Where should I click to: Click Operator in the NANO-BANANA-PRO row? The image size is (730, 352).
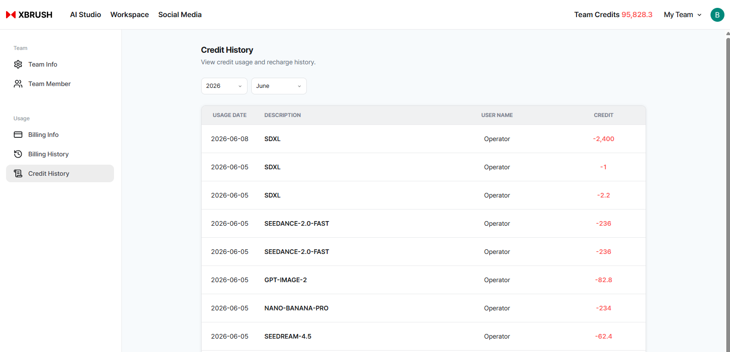497,308
